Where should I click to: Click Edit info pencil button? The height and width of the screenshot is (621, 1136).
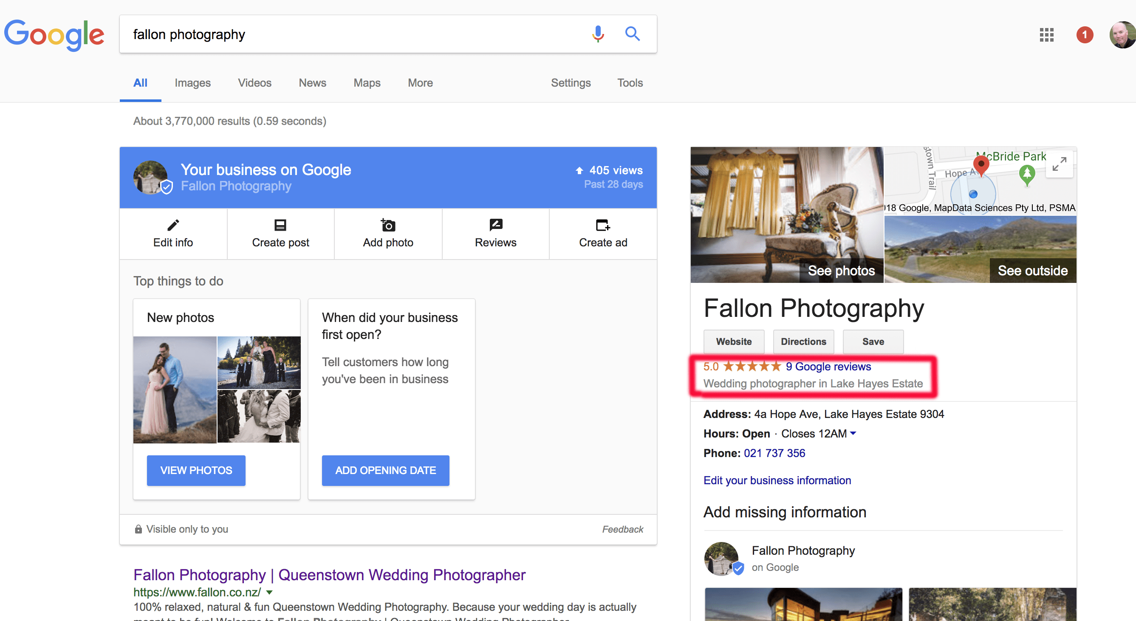point(173,234)
